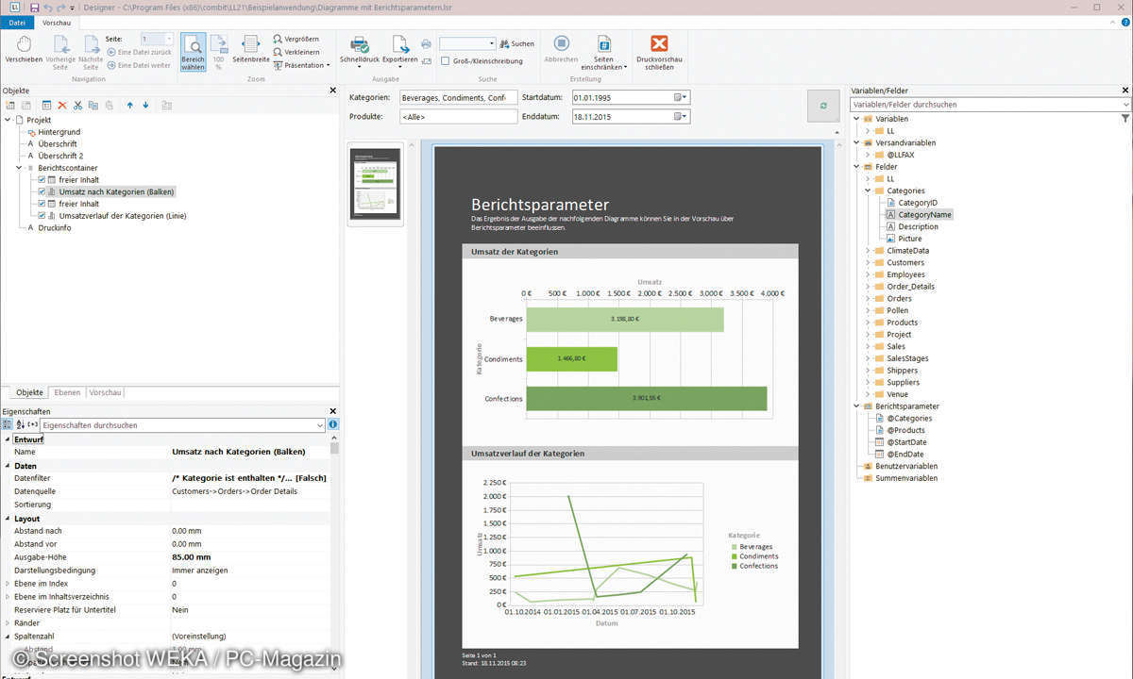Click Eine Datei zurück
The height and width of the screenshot is (679, 1133).
(x=139, y=53)
